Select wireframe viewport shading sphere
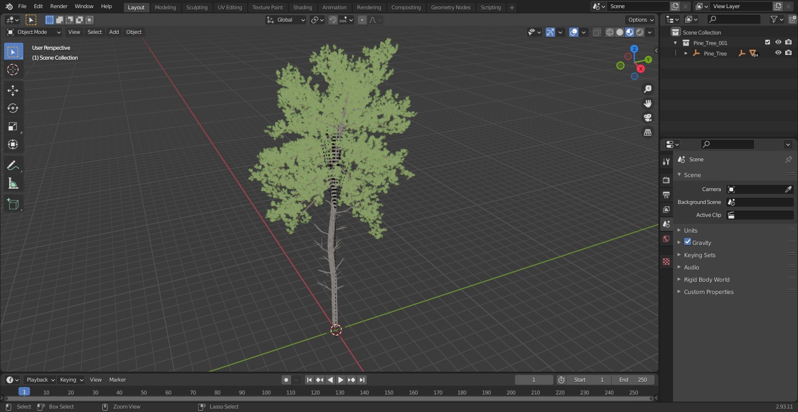The height and width of the screenshot is (412, 798). pos(610,32)
